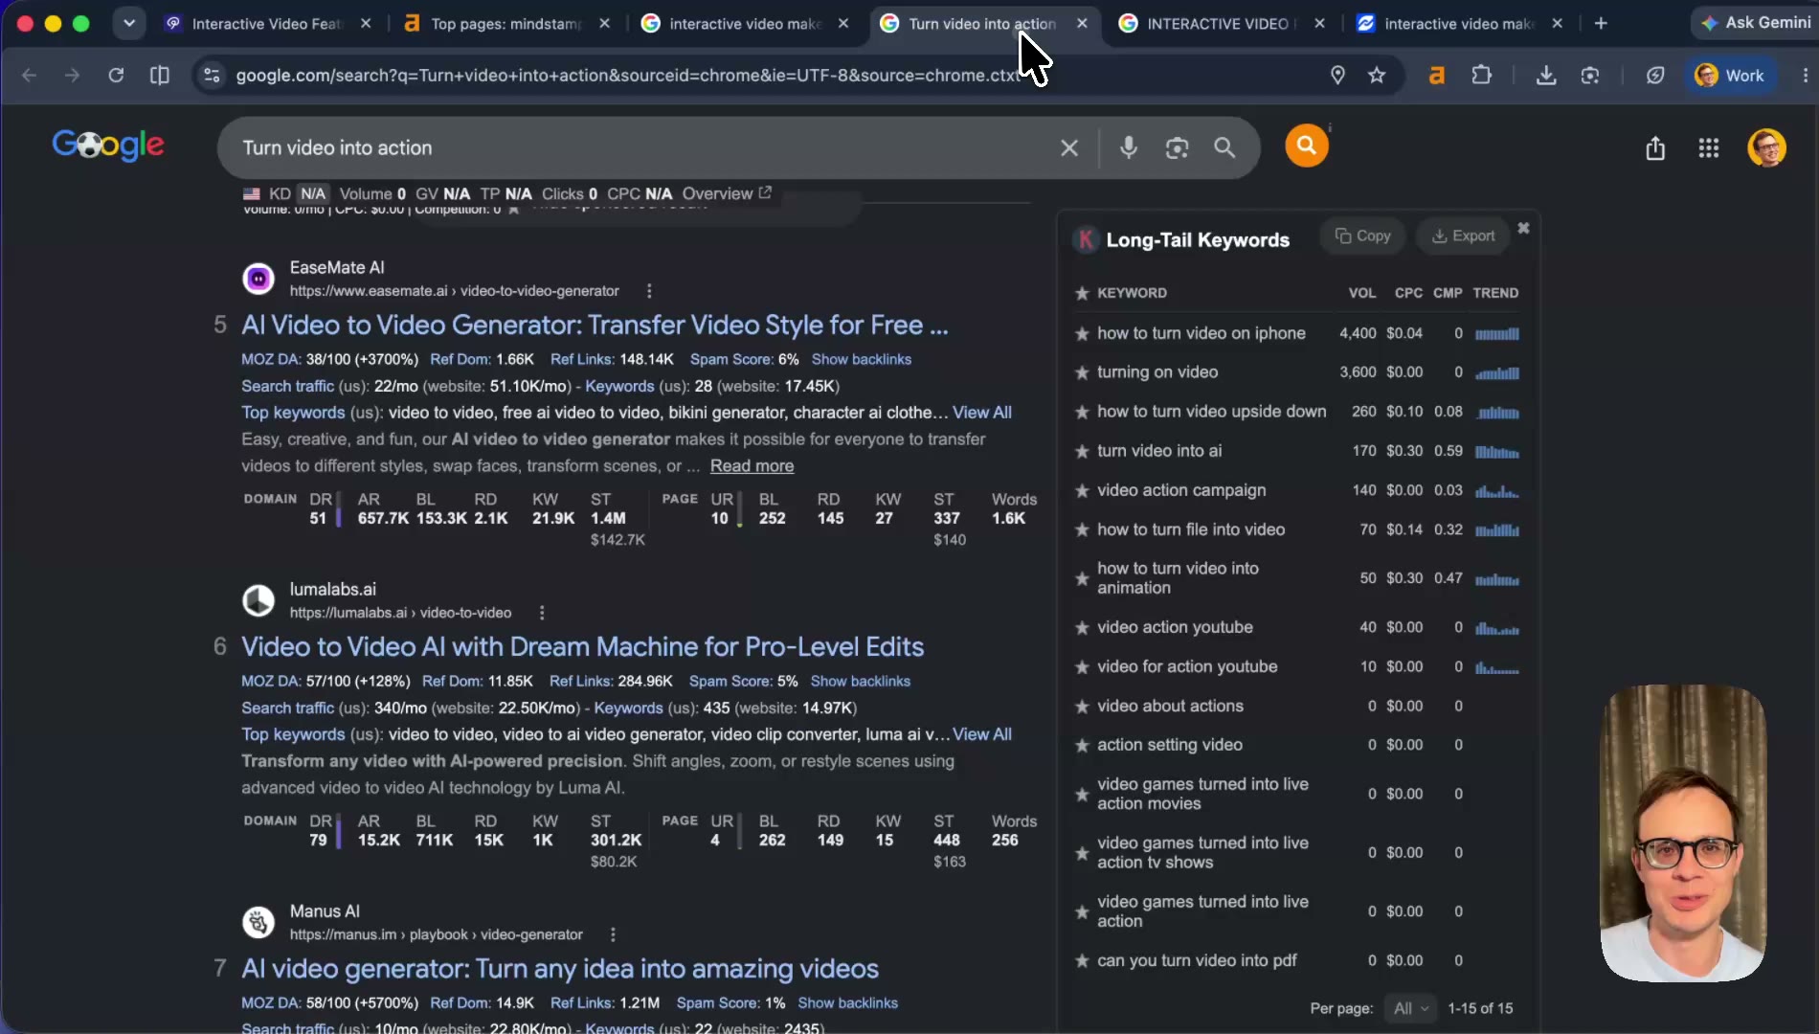This screenshot has width=1819, height=1034.
Task: Submit search with the magnifier icon
Action: pyautogui.click(x=1224, y=147)
